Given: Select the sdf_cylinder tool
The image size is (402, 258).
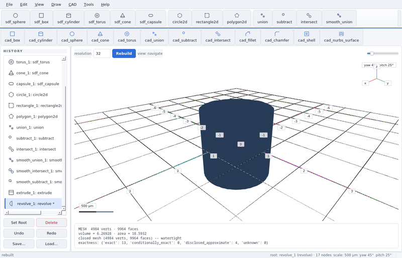Looking at the screenshot, I should coord(68,19).
